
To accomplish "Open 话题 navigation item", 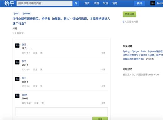I will point(96,3).
